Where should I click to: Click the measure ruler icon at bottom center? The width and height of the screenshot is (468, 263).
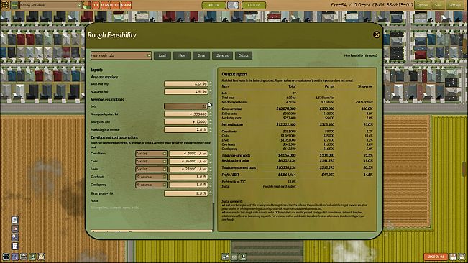pos(225,257)
